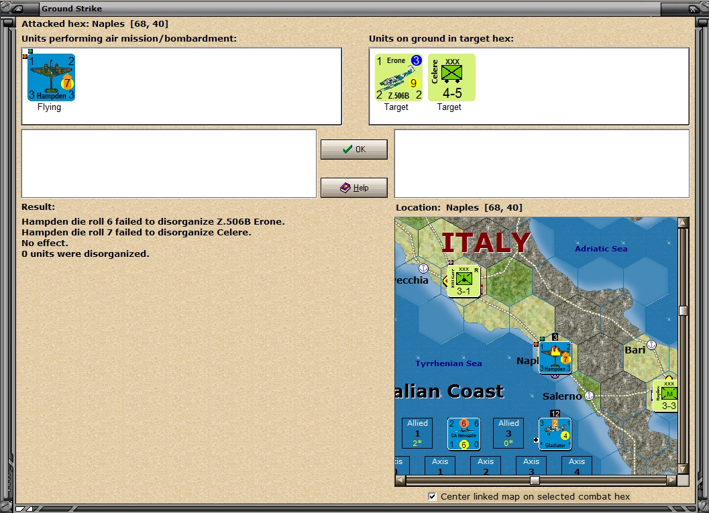Click the Ground Strike window system icon

pyautogui.click(x=18, y=8)
